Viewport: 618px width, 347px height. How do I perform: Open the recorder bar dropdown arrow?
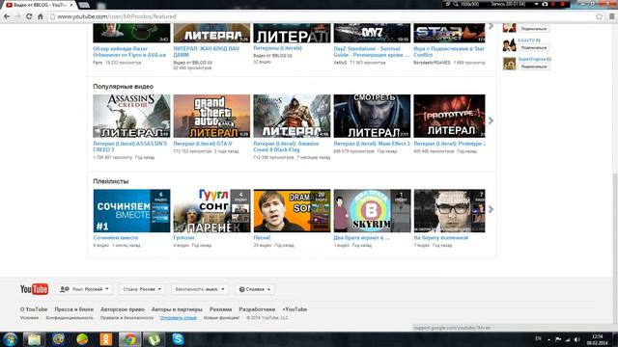click(x=536, y=4)
